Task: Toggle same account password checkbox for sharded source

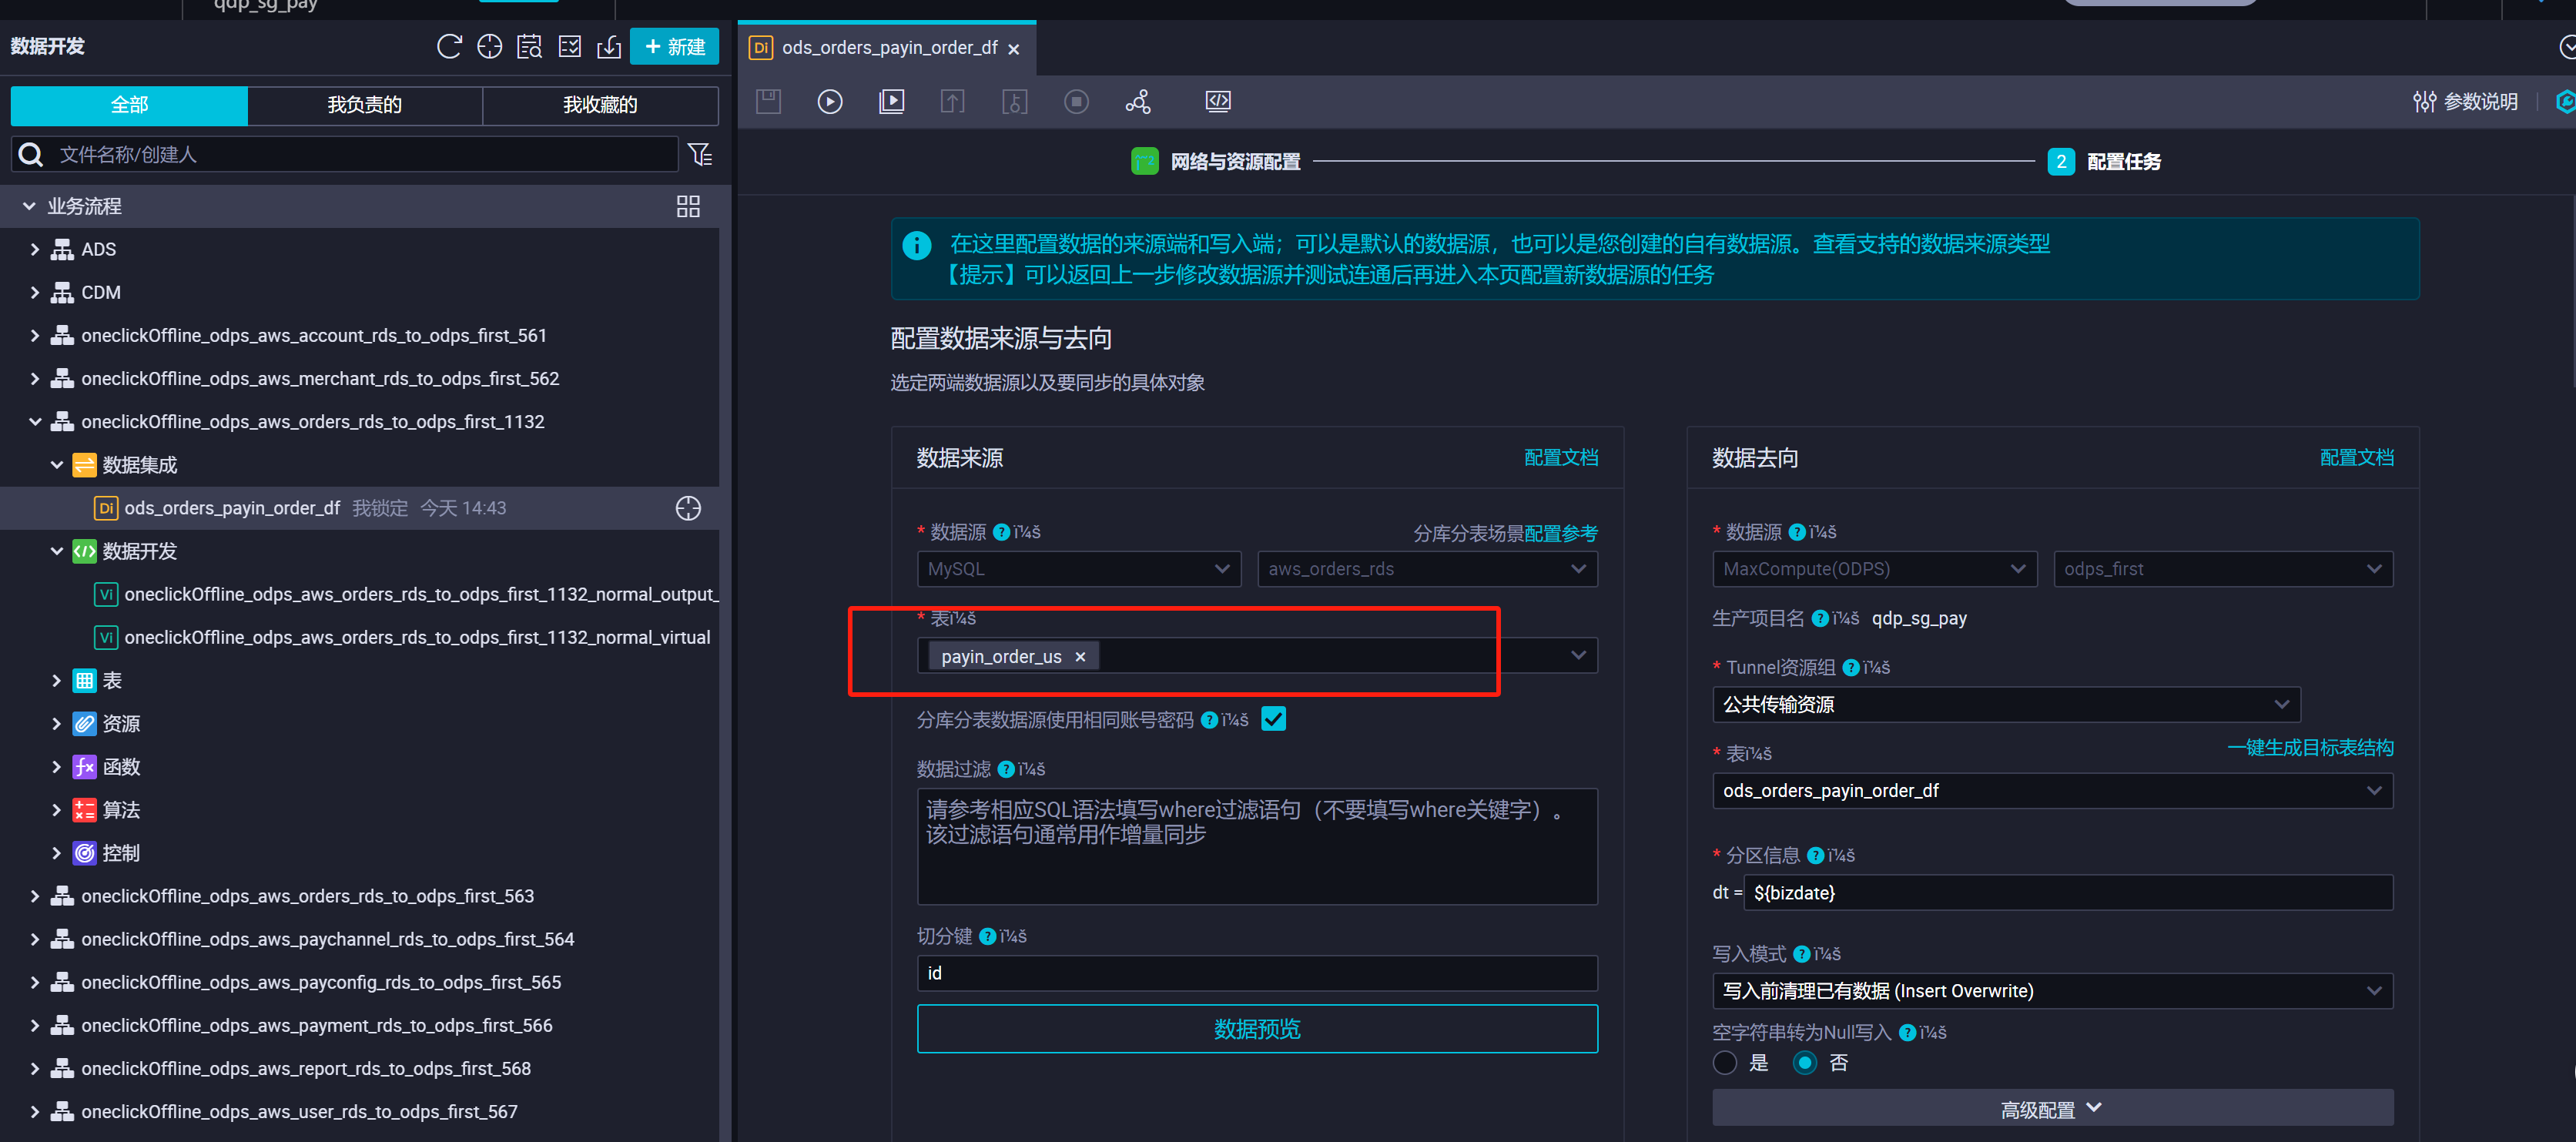Action: coord(1273,719)
